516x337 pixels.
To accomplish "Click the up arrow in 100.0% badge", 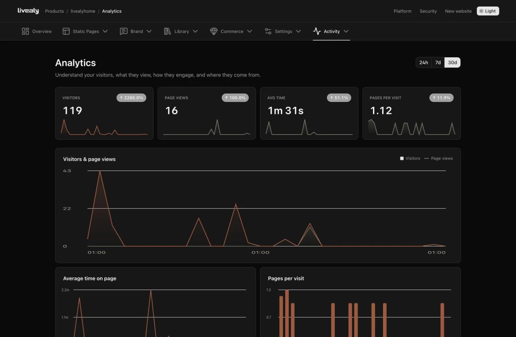I will [x=226, y=98].
